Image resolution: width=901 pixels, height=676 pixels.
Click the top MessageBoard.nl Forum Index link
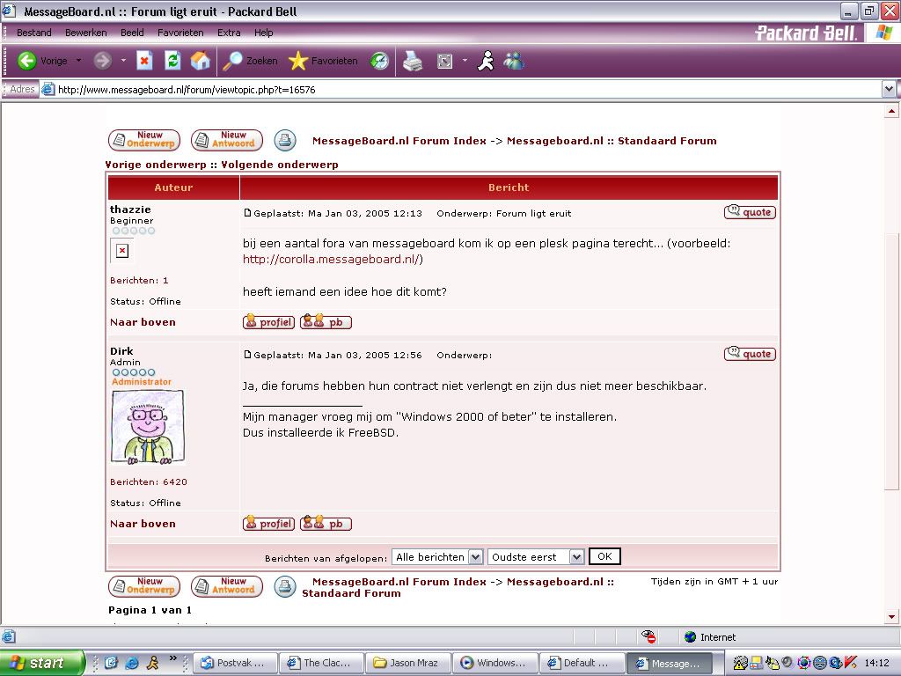(399, 141)
